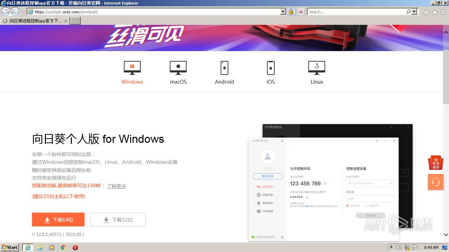Run search with the magnifier icon
The height and width of the screenshot is (252, 449).
pyautogui.click(x=409, y=12)
